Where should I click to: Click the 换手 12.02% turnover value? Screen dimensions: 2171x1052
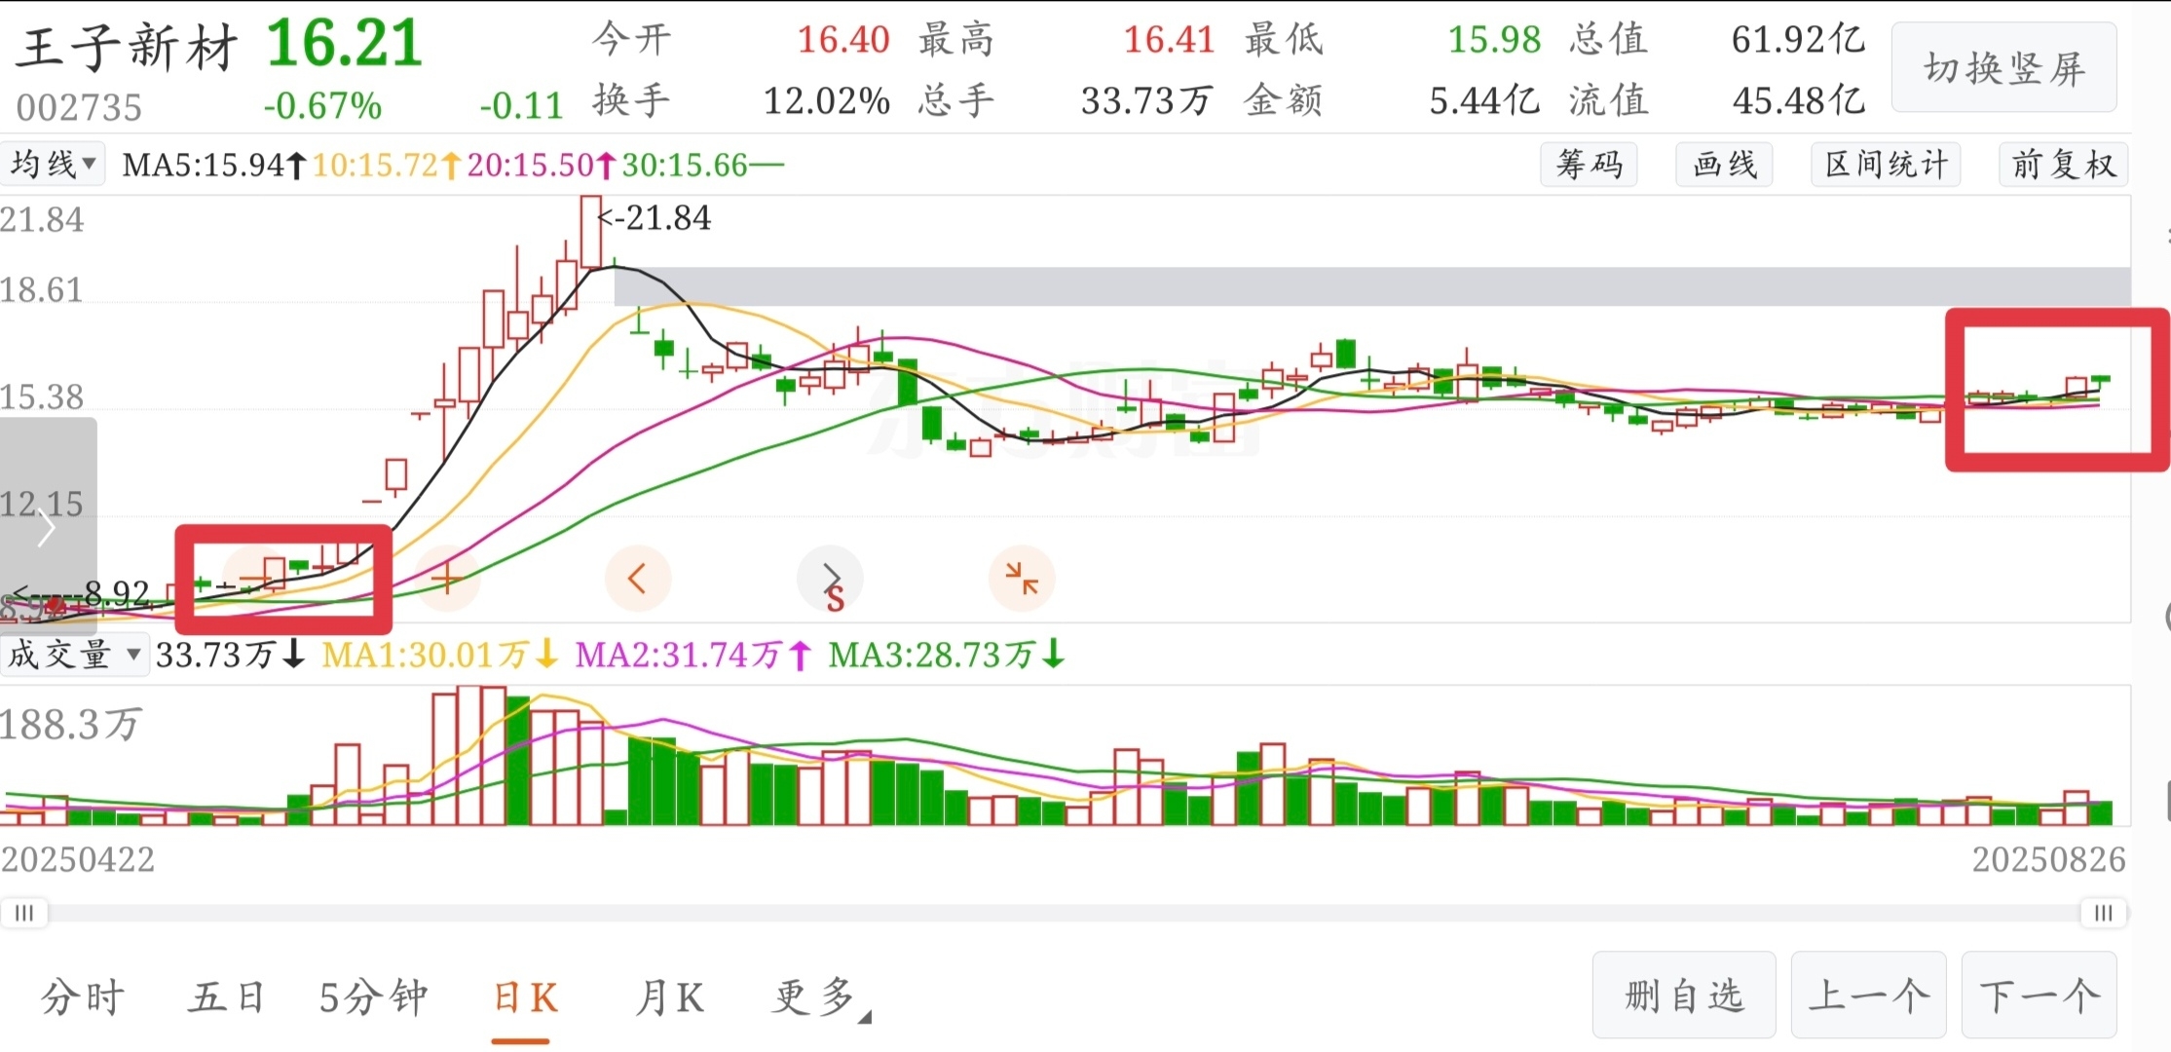(826, 100)
